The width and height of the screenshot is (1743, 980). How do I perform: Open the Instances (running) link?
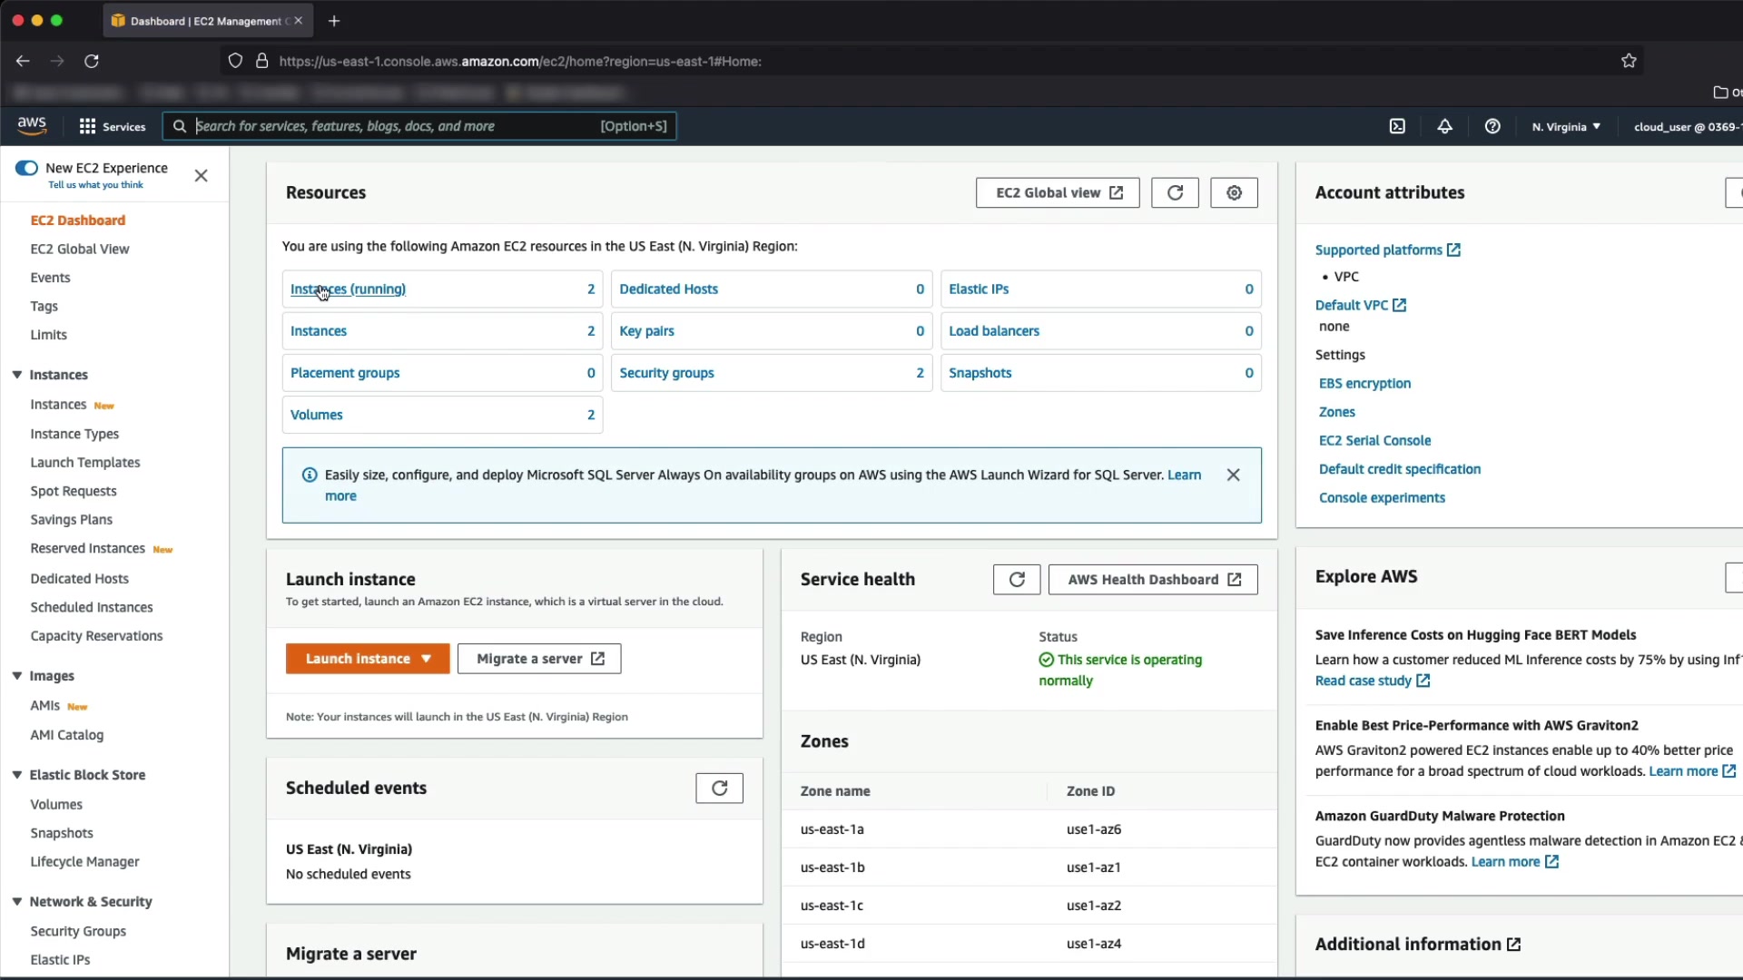348,289
